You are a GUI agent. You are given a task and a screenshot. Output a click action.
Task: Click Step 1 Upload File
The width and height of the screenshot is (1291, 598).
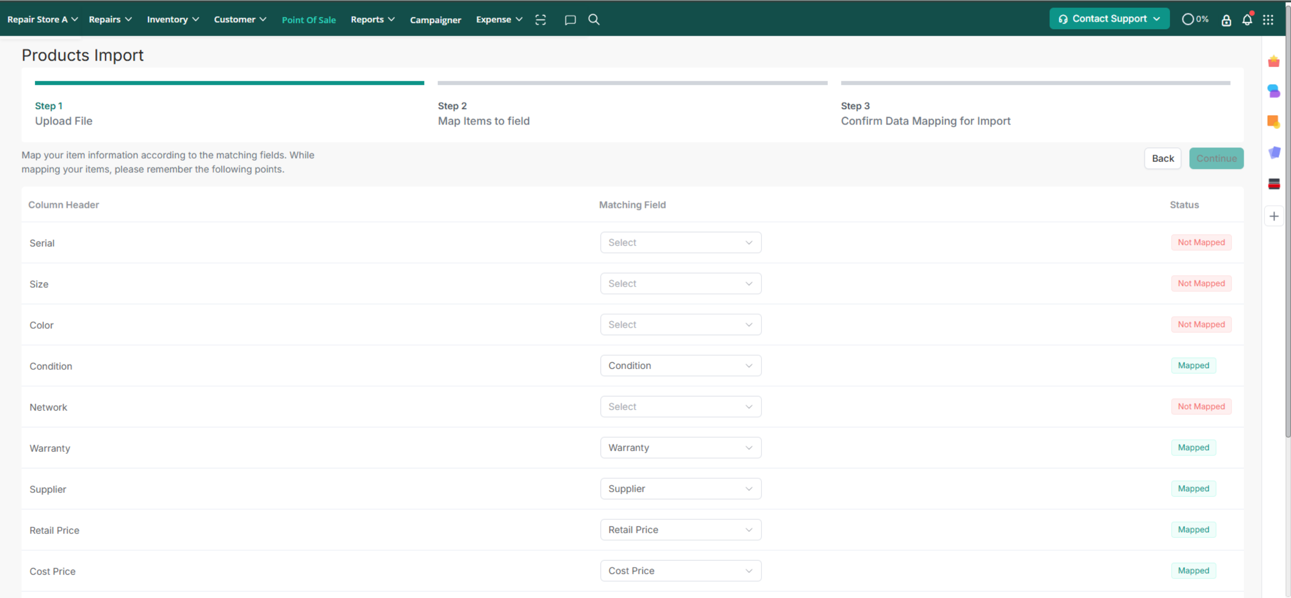pos(63,114)
